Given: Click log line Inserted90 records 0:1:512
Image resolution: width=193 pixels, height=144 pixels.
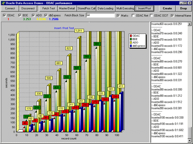Looking at the screenshot, I should pos(167,102).
